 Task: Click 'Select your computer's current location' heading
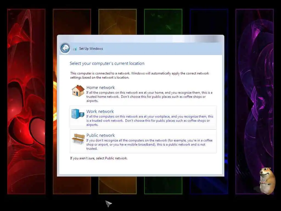pyautogui.click(x=107, y=63)
